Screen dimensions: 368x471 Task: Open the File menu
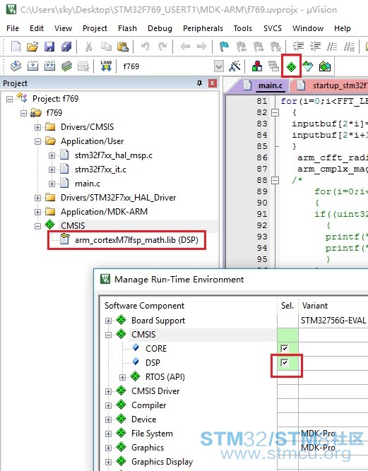(x=13, y=28)
